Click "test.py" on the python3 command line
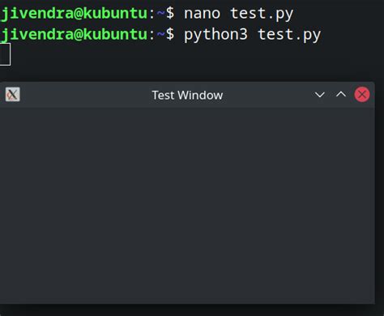The image size is (384, 316). (x=289, y=35)
